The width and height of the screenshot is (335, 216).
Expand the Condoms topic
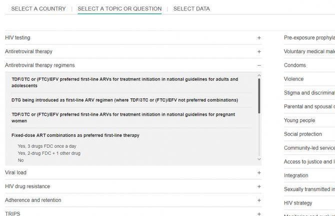pos(295,65)
